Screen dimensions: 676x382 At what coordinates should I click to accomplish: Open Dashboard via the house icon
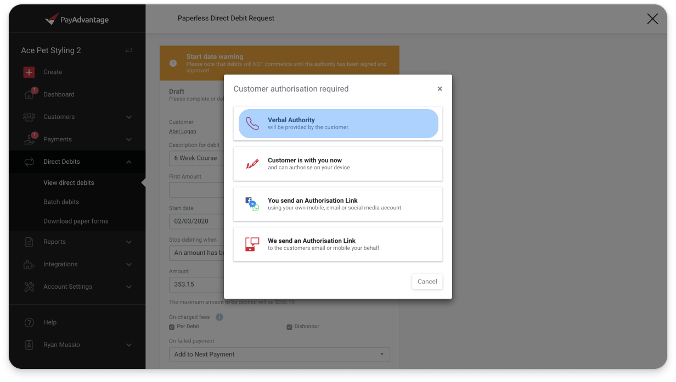coord(29,94)
